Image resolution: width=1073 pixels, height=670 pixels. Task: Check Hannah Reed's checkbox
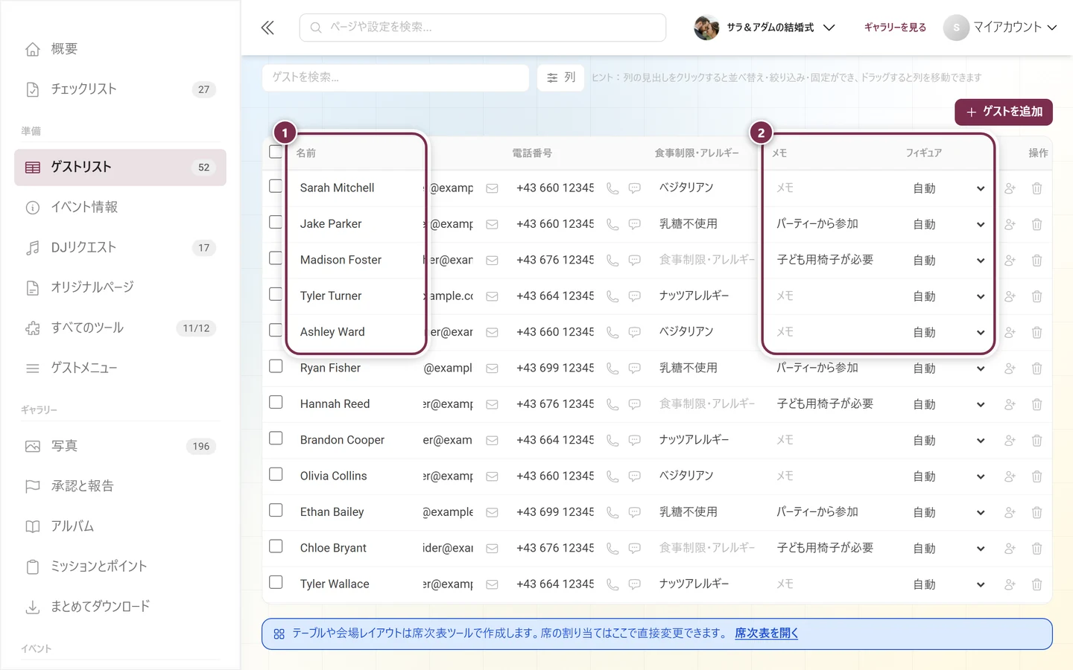276,402
